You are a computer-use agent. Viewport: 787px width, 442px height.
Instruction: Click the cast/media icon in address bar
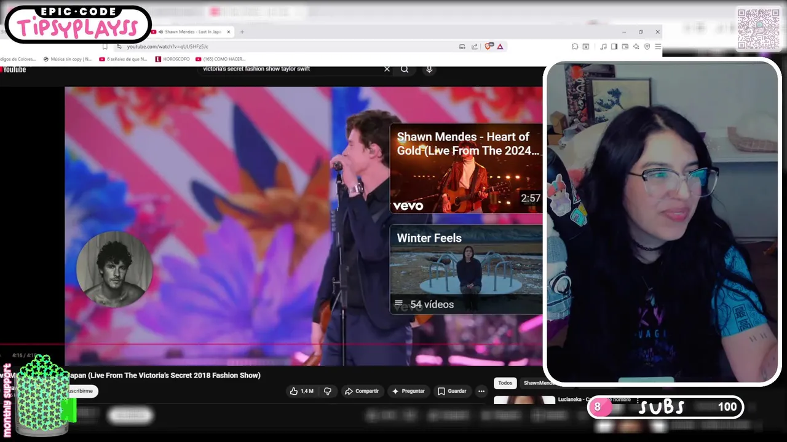(462, 47)
